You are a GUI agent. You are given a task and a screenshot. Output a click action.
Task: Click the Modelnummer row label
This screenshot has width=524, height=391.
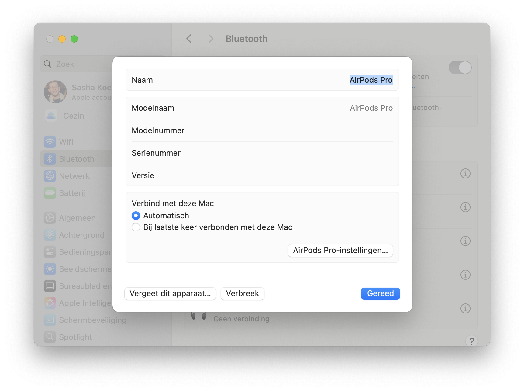[158, 130]
